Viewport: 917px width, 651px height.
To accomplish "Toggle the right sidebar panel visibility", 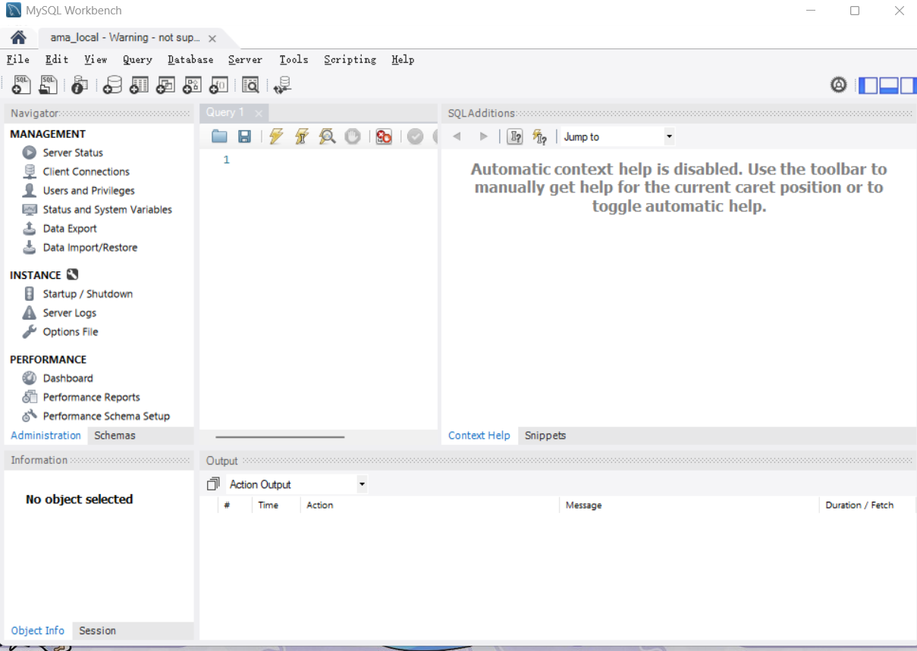I will [x=908, y=85].
